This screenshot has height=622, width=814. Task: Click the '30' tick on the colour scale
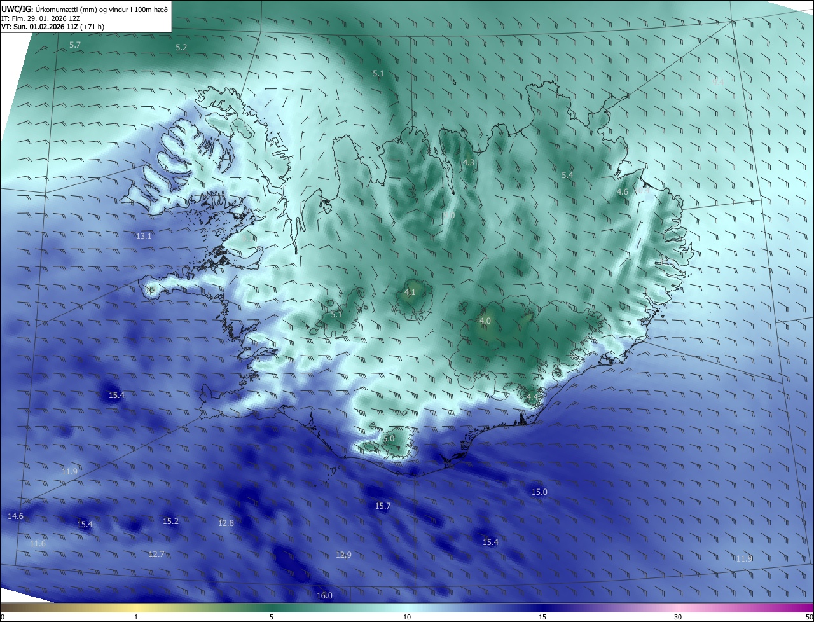[x=678, y=617]
